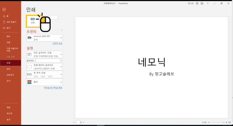Click the zoom in plus button

point(227,122)
